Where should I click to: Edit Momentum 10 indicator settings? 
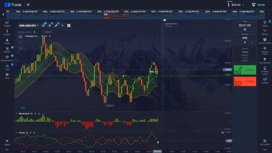tap(35, 113)
